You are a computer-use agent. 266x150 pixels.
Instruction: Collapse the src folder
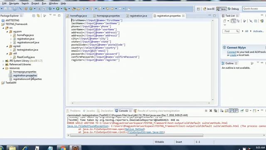[3, 28]
